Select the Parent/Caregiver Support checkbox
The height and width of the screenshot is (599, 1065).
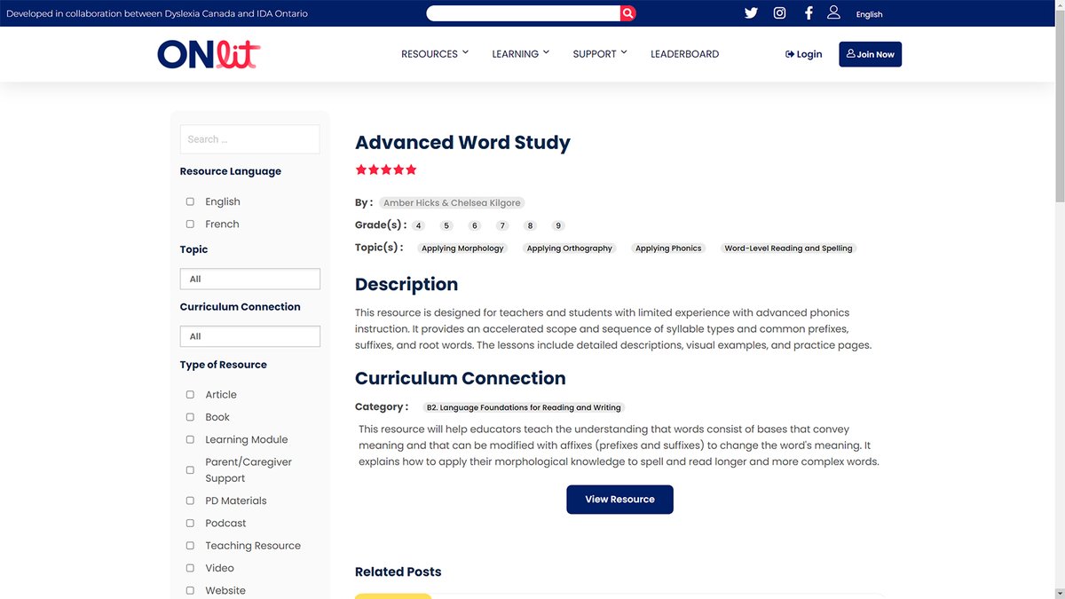pyautogui.click(x=190, y=469)
